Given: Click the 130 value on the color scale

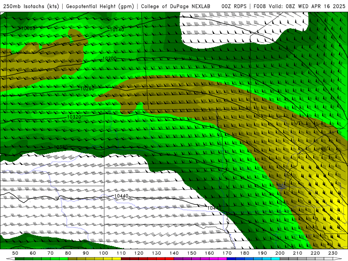Looking at the screenshot, I should [x=157, y=253].
